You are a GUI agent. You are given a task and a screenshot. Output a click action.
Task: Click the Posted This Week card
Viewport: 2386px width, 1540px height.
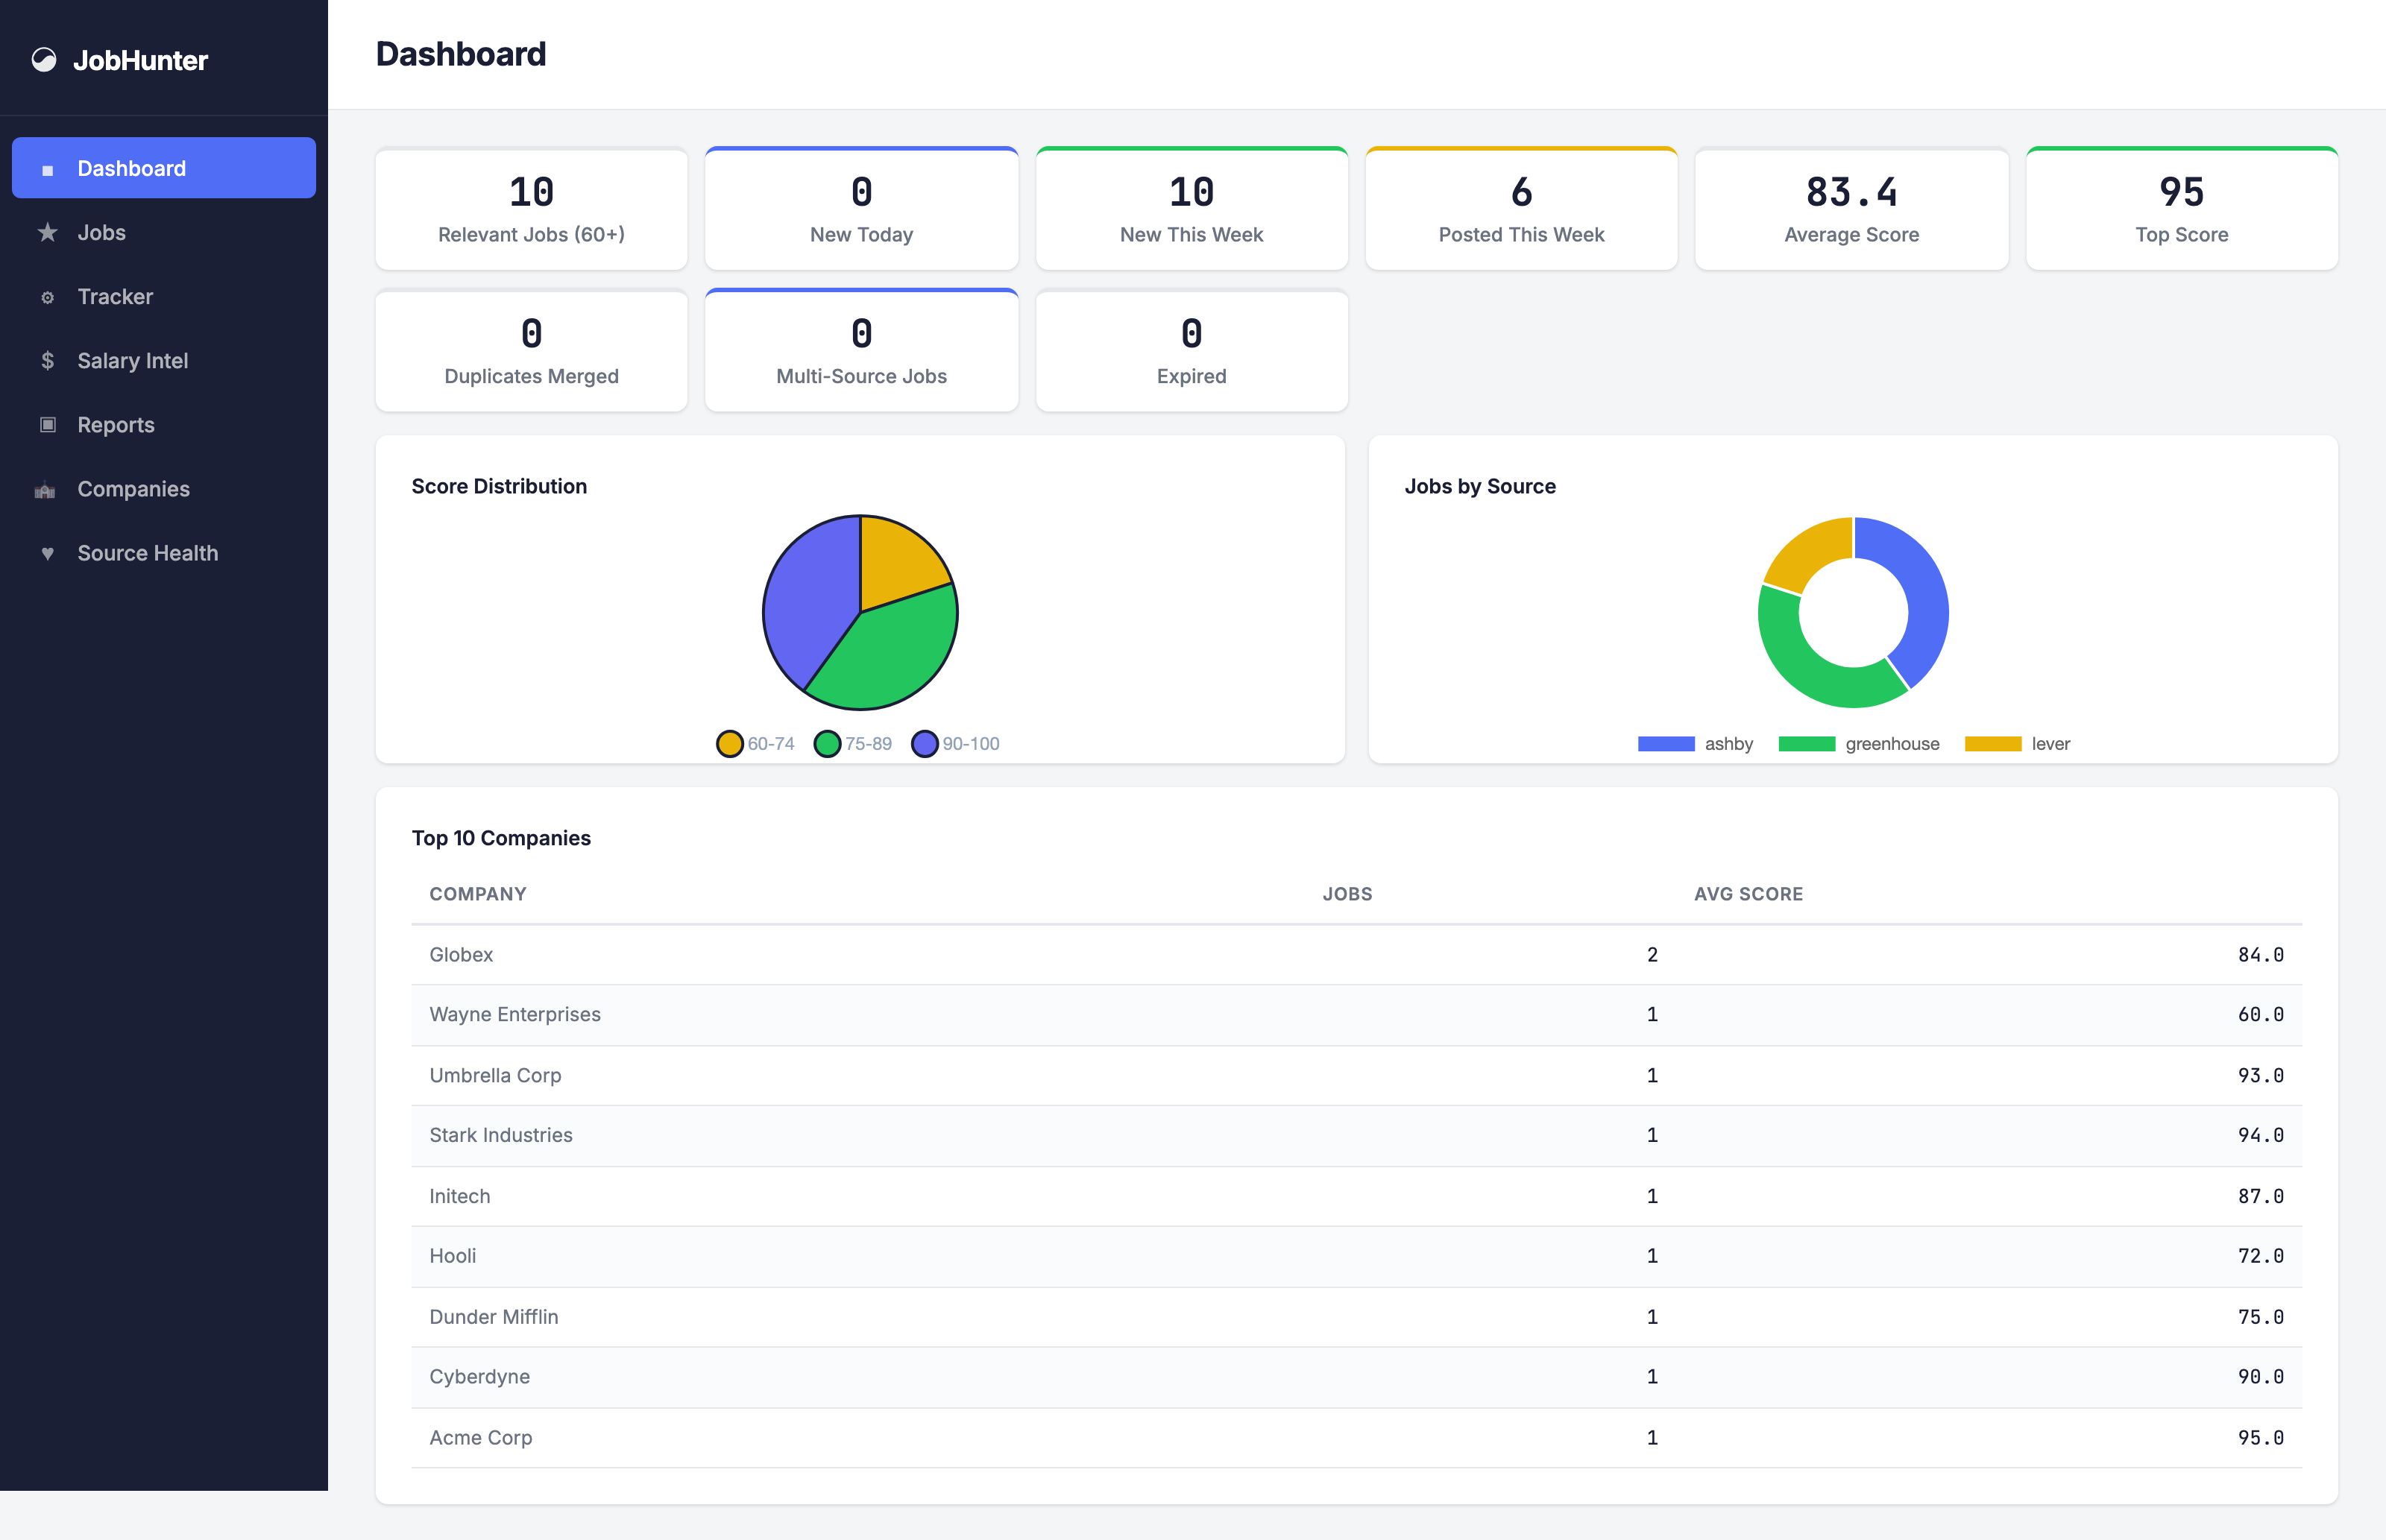tap(1521, 209)
